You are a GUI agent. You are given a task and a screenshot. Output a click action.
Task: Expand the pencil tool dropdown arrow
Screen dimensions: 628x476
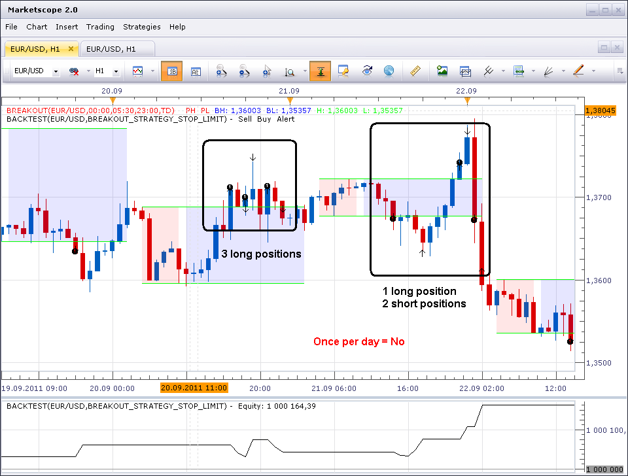(593, 71)
